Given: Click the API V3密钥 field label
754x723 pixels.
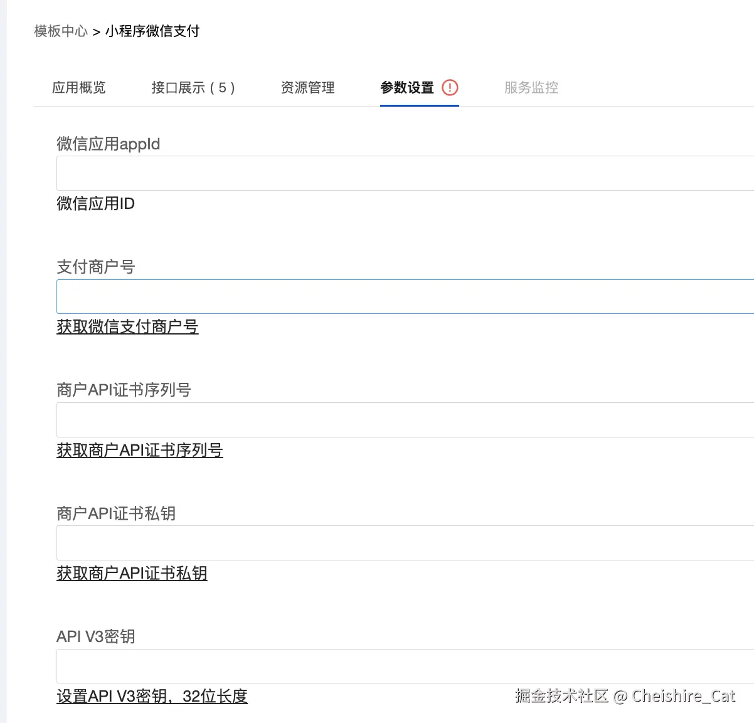Looking at the screenshot, I should [96, 636].
